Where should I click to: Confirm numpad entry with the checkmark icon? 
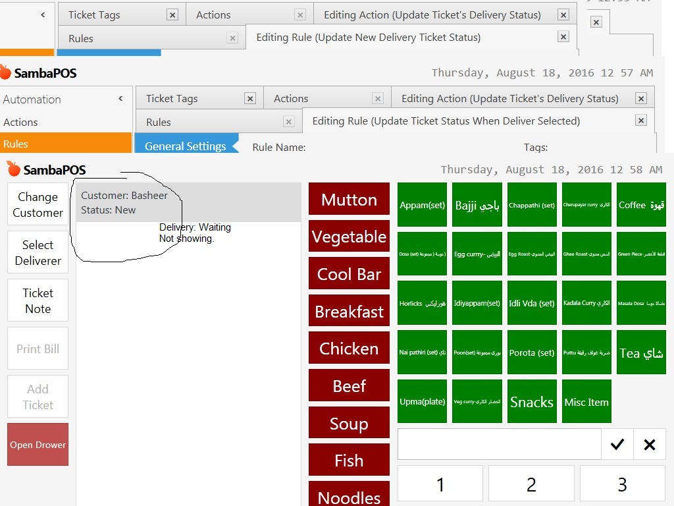(x=617, y=444)
